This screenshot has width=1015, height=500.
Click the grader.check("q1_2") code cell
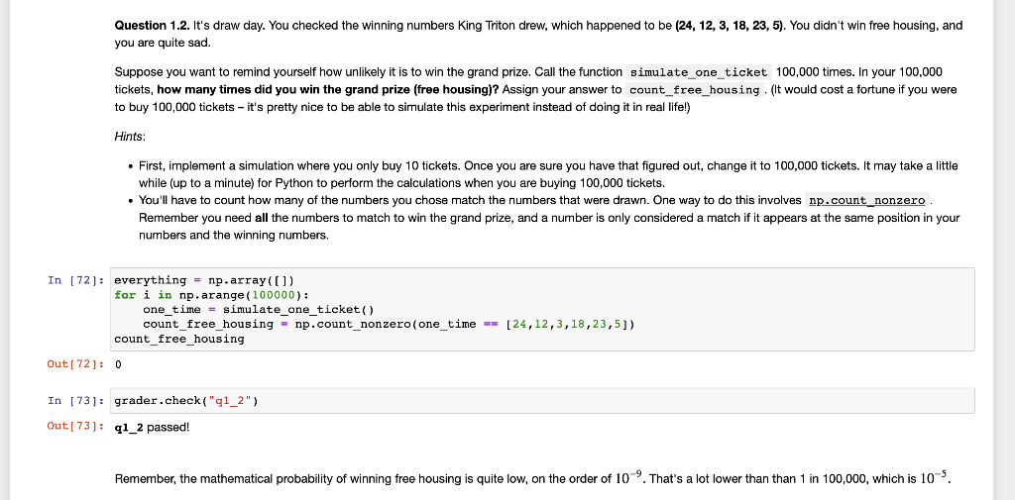pyautogui.click(x=542, y=400)
